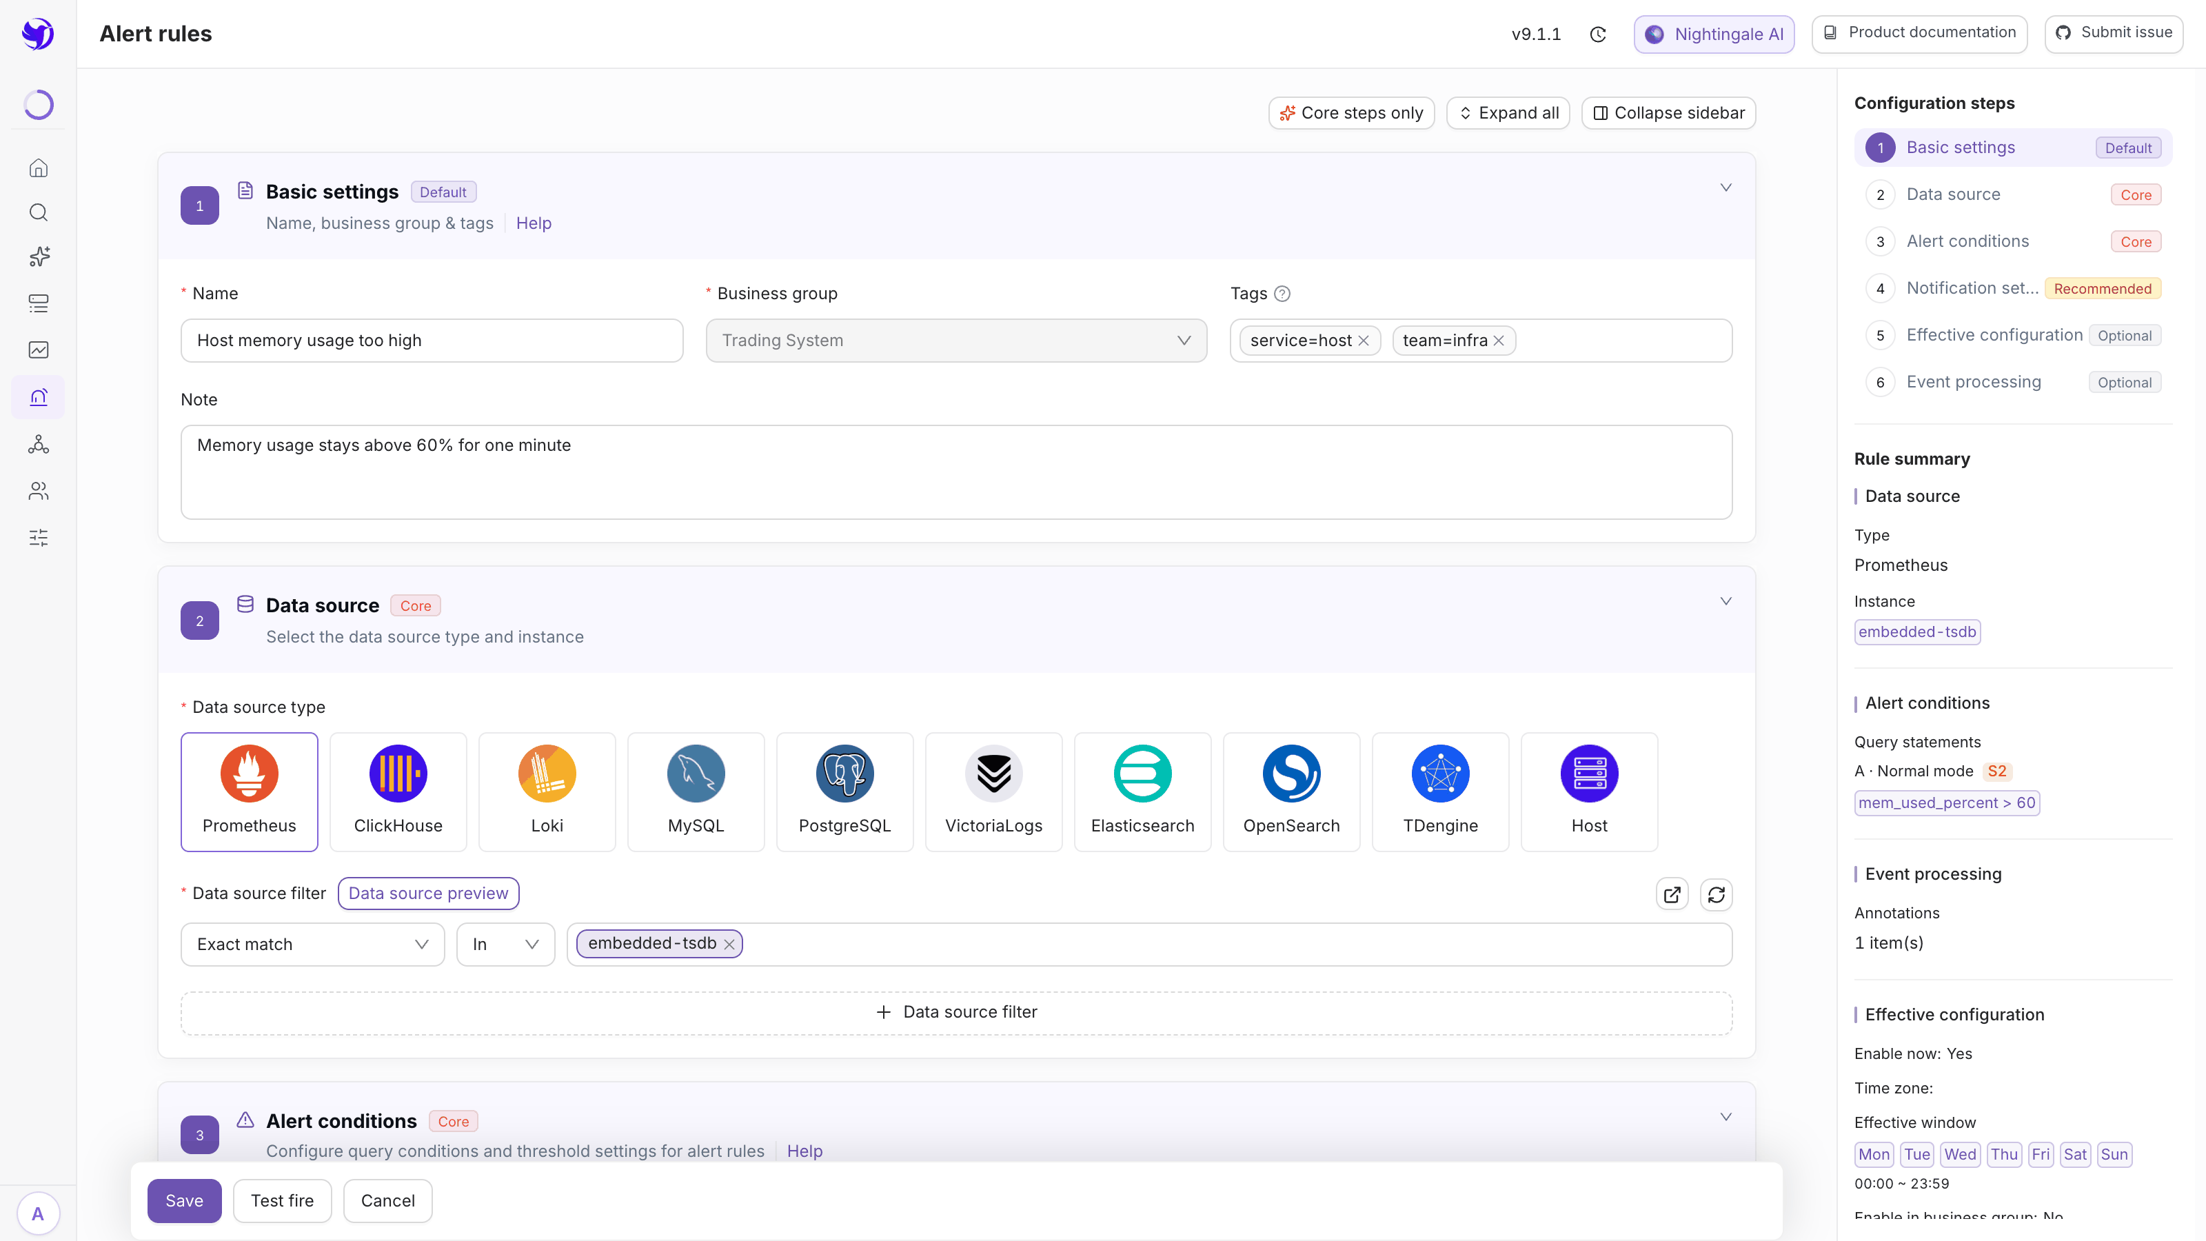Remove the team=infra tag

coord(1499,341)
